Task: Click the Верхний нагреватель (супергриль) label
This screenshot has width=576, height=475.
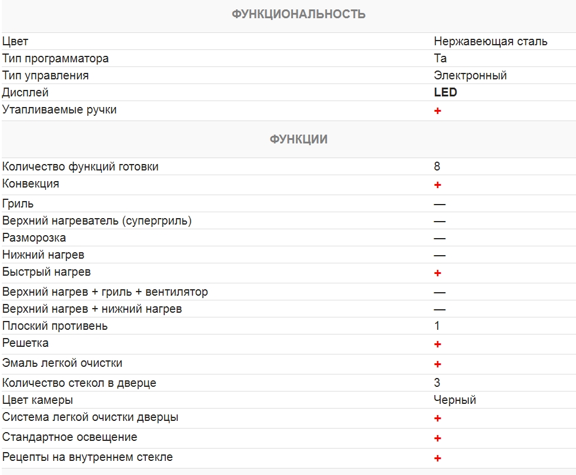Action: 97,221
